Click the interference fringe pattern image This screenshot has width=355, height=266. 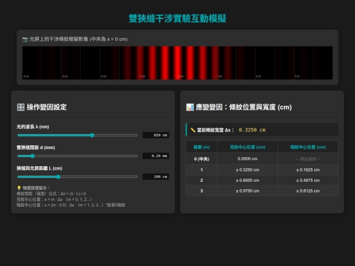177,63
